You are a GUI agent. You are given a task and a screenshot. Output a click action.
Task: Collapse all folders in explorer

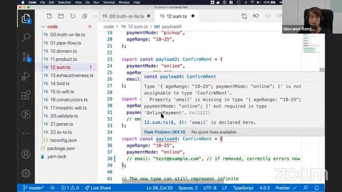coord(84,16)
